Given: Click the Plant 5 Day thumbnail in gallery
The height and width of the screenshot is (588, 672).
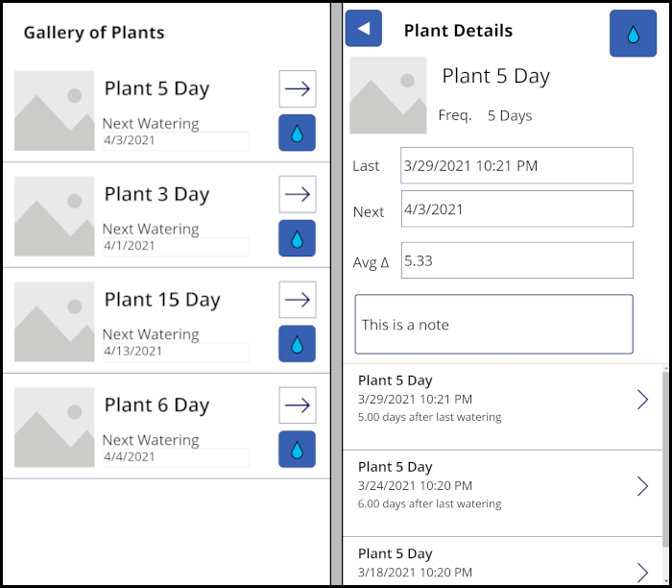Looking at the screenshot, I should 55,110.
